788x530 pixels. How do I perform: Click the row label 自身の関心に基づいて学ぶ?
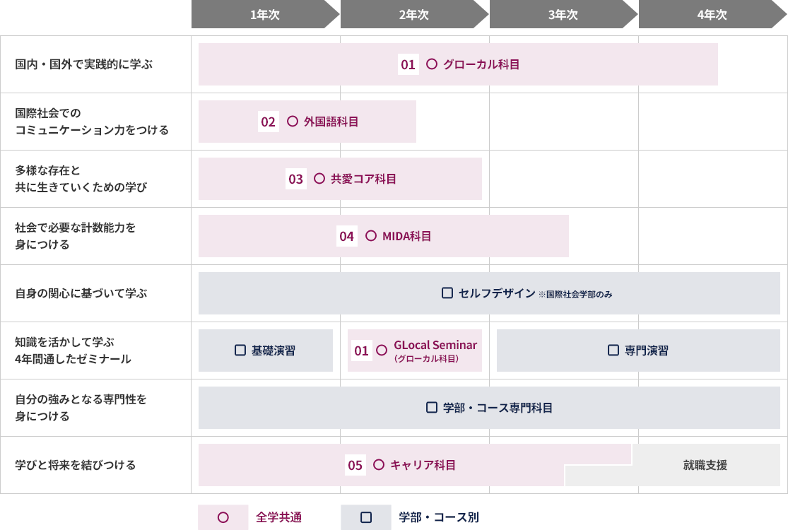pos(81,293)
